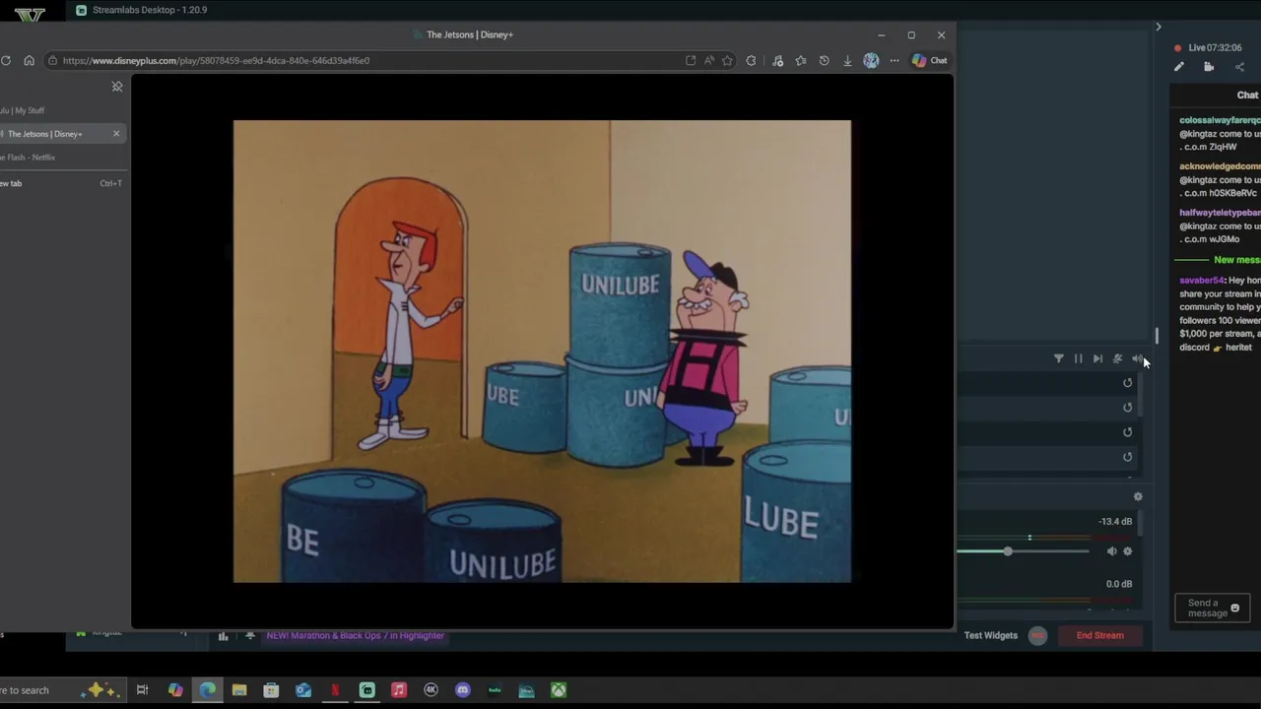Viewport: 1261px width, 709px height.
Task: Open Edge media control music icon
Action: coord(777,60)
